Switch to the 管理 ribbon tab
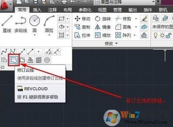 (117, 10)
